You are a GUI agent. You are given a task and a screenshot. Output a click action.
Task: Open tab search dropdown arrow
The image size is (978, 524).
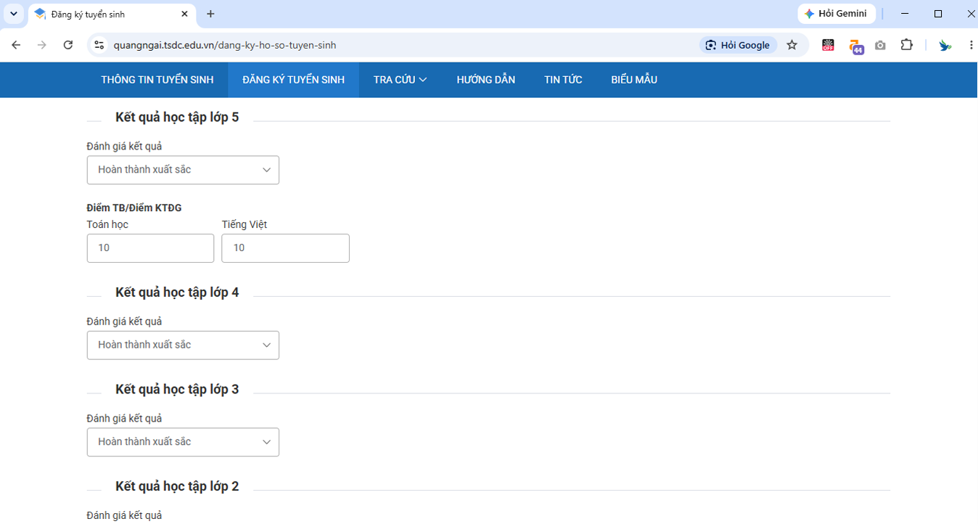[x=13, y=14]
